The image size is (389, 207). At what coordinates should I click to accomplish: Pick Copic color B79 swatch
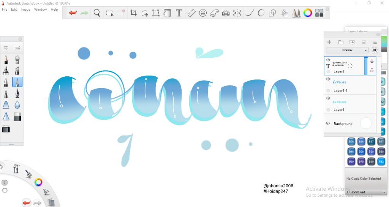tap(361, 161)
